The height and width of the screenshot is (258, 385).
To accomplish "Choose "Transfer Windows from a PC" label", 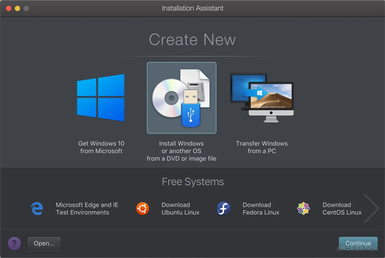I will (262, 147).
